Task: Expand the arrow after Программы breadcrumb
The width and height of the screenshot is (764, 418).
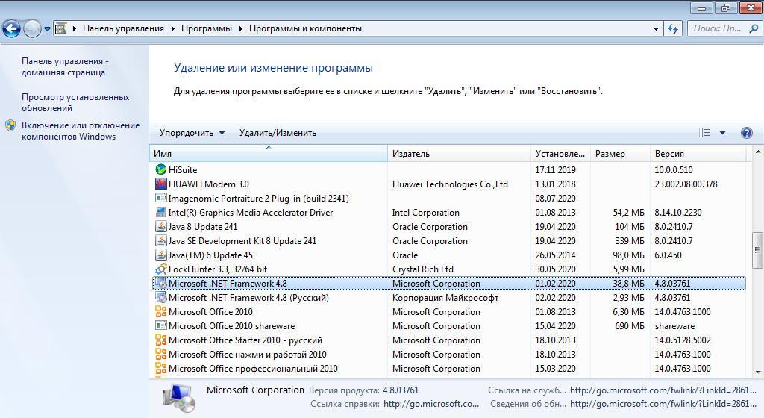Action: point(240,29)
